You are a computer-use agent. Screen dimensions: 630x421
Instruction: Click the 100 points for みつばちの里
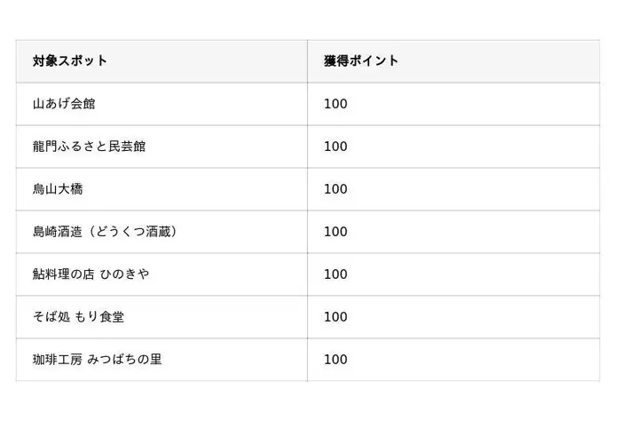pos(335,360)
